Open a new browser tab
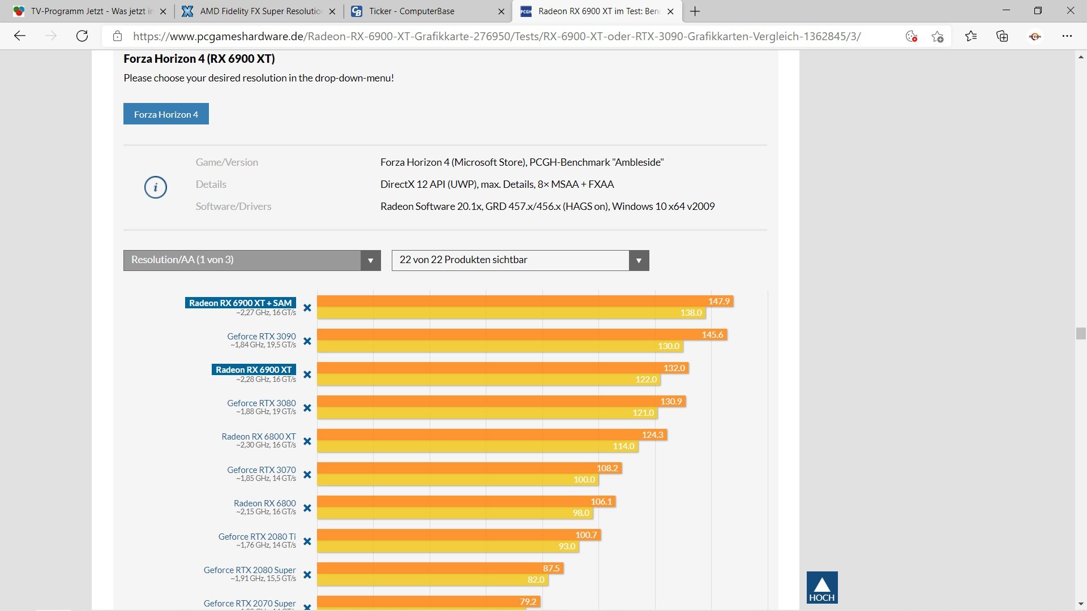1087x611 pixels. pos(695,11)
